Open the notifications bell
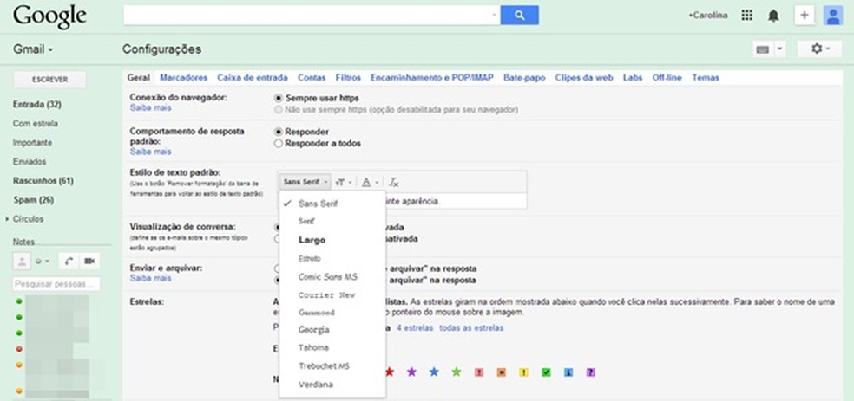 click(x=772, y=16)
